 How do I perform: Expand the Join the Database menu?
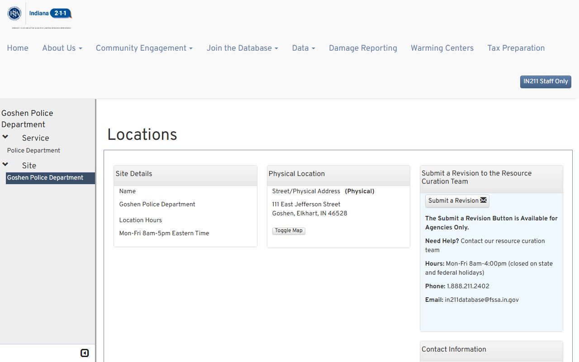242,48
